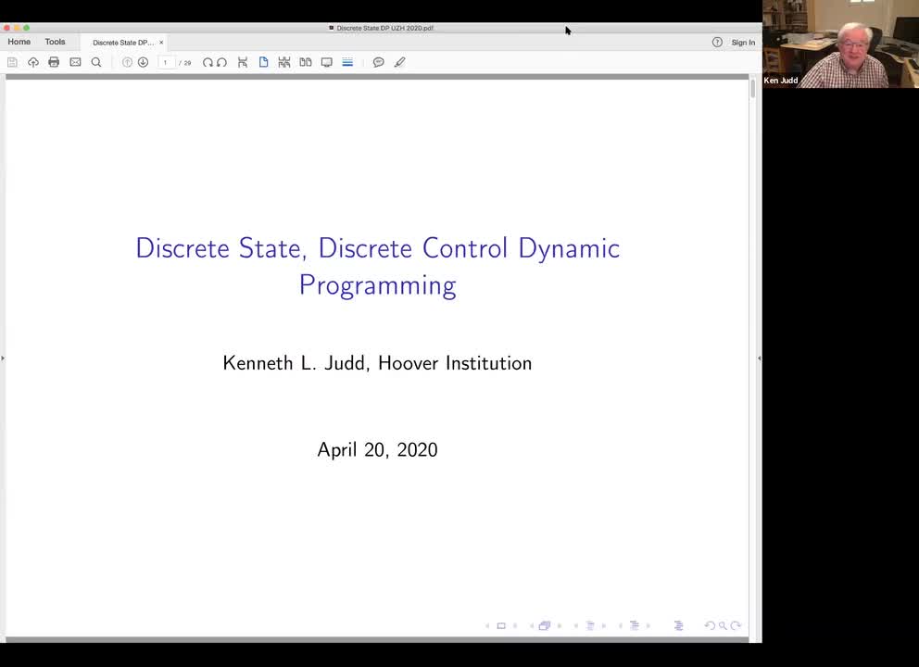Click Beamer go-back curved arrow icon
Viewport: 919px width, 667px height.
(x=710, y=626)
